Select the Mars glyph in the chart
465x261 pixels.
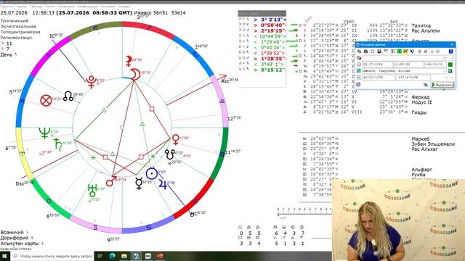(111, 181)
